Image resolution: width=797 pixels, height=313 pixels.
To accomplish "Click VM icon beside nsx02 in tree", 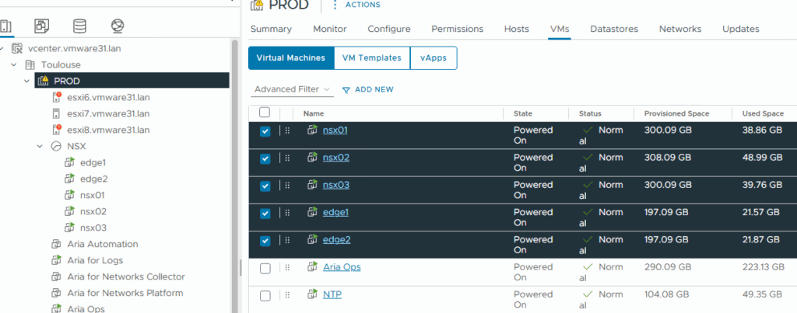I will coord(69,211).
